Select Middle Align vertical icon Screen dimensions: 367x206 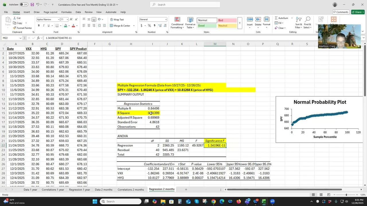coord(89,19)
